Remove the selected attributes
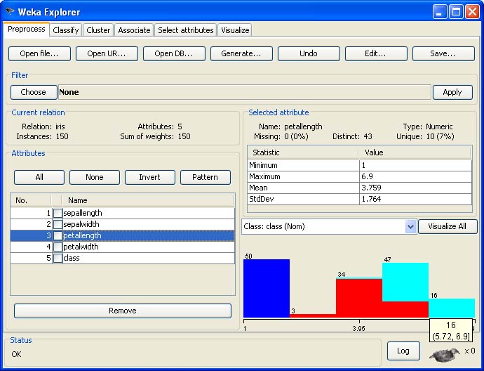Screen dimensions: 484x371 pyautogui.click(x=123, y=311)
